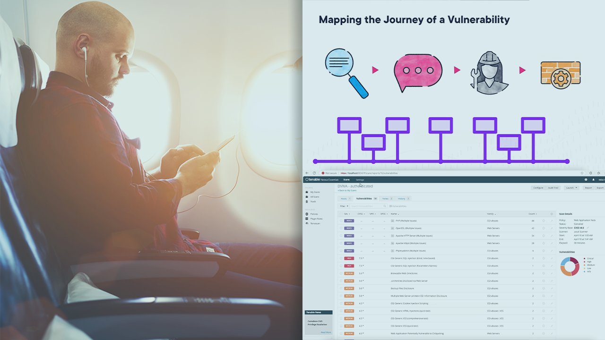Bookmark page with the star icon
Screen dimensions: 605x340
coord(582,173)
